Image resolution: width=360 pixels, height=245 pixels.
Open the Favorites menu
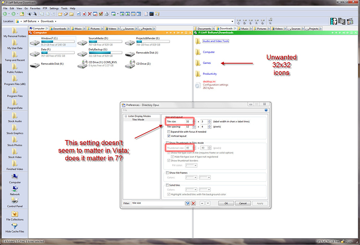[35, 8]
